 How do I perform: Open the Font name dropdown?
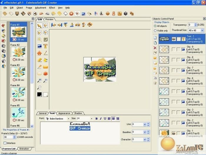coord(68,119)
